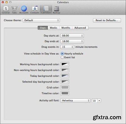Open the General preferences pane
This screenshot has height=124, width=126.
tap(6, 10)
